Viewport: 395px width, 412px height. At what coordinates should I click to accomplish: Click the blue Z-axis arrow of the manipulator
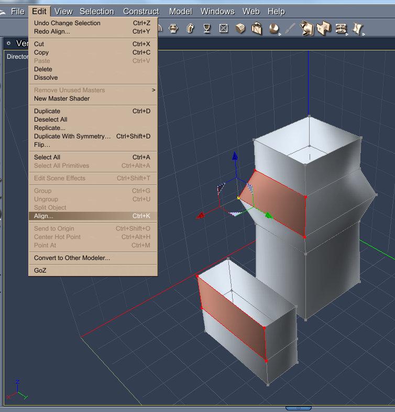pyautogui.click(x=235, y=156)
